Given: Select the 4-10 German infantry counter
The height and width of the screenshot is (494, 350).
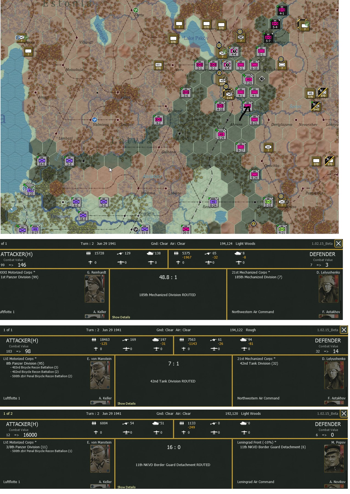Looking at the screenshot, I should (x=220, y=106).
